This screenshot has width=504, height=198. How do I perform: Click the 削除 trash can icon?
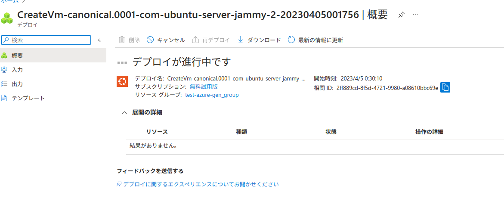click(122, 40)
